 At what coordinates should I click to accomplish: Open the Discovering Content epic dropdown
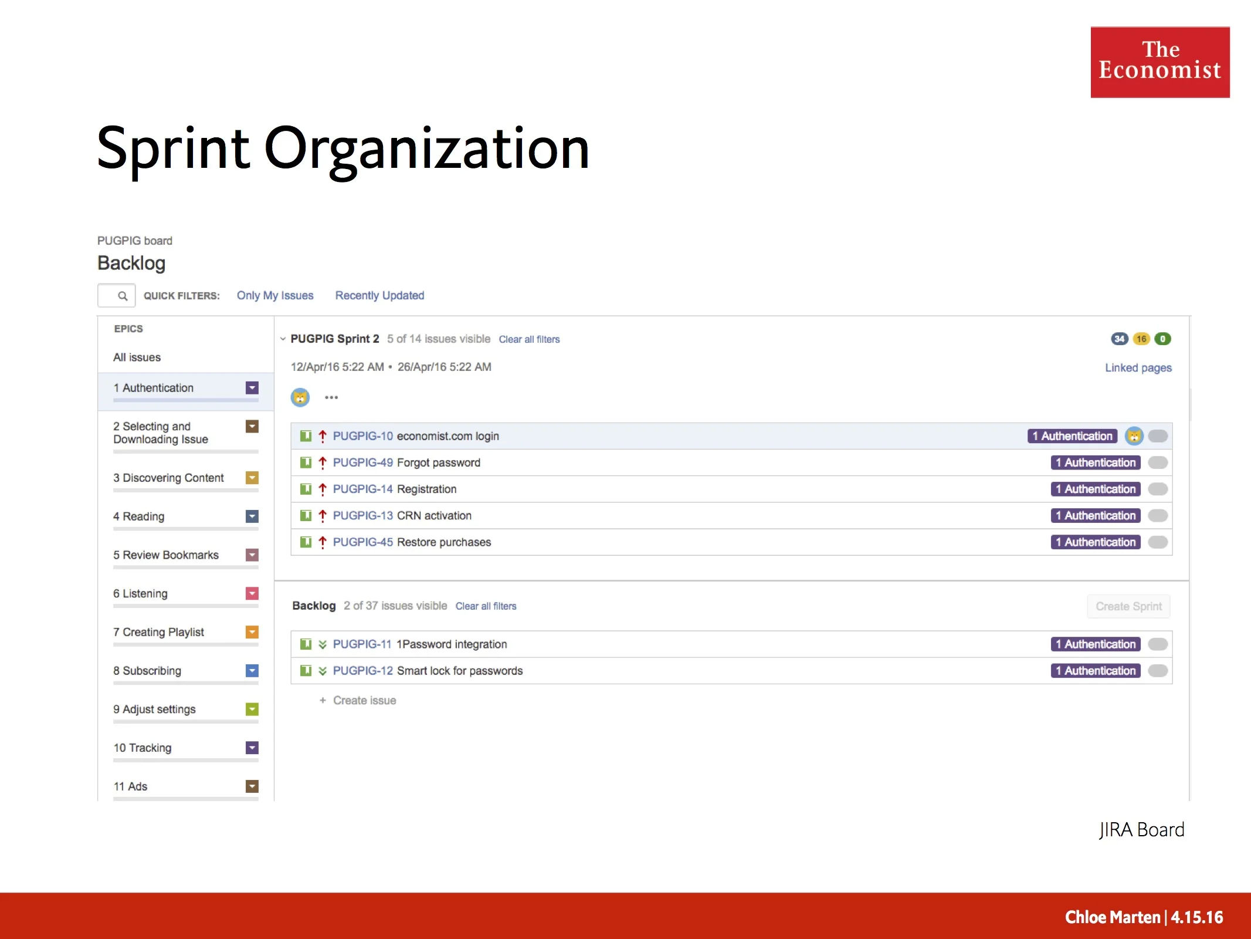point(252,478)
